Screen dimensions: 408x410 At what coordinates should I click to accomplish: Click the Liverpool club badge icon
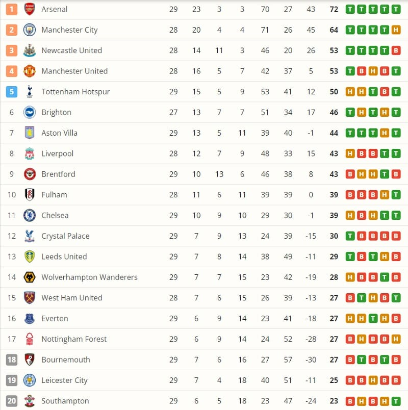pyautogui.click(x=30, y=153)
